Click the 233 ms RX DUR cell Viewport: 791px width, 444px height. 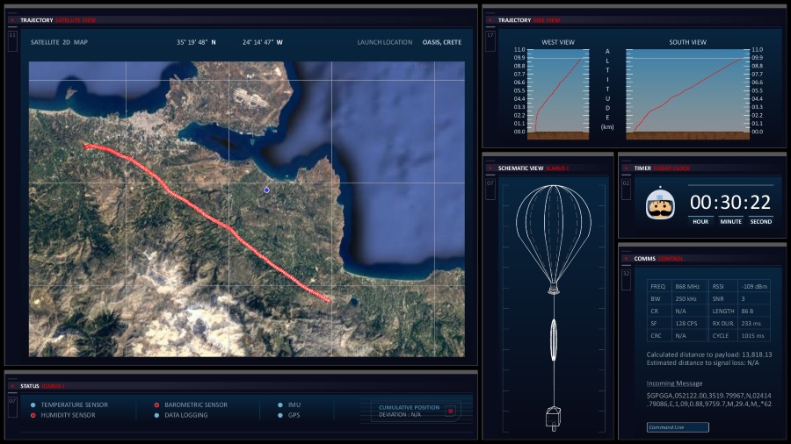click(x=754, y=323)
